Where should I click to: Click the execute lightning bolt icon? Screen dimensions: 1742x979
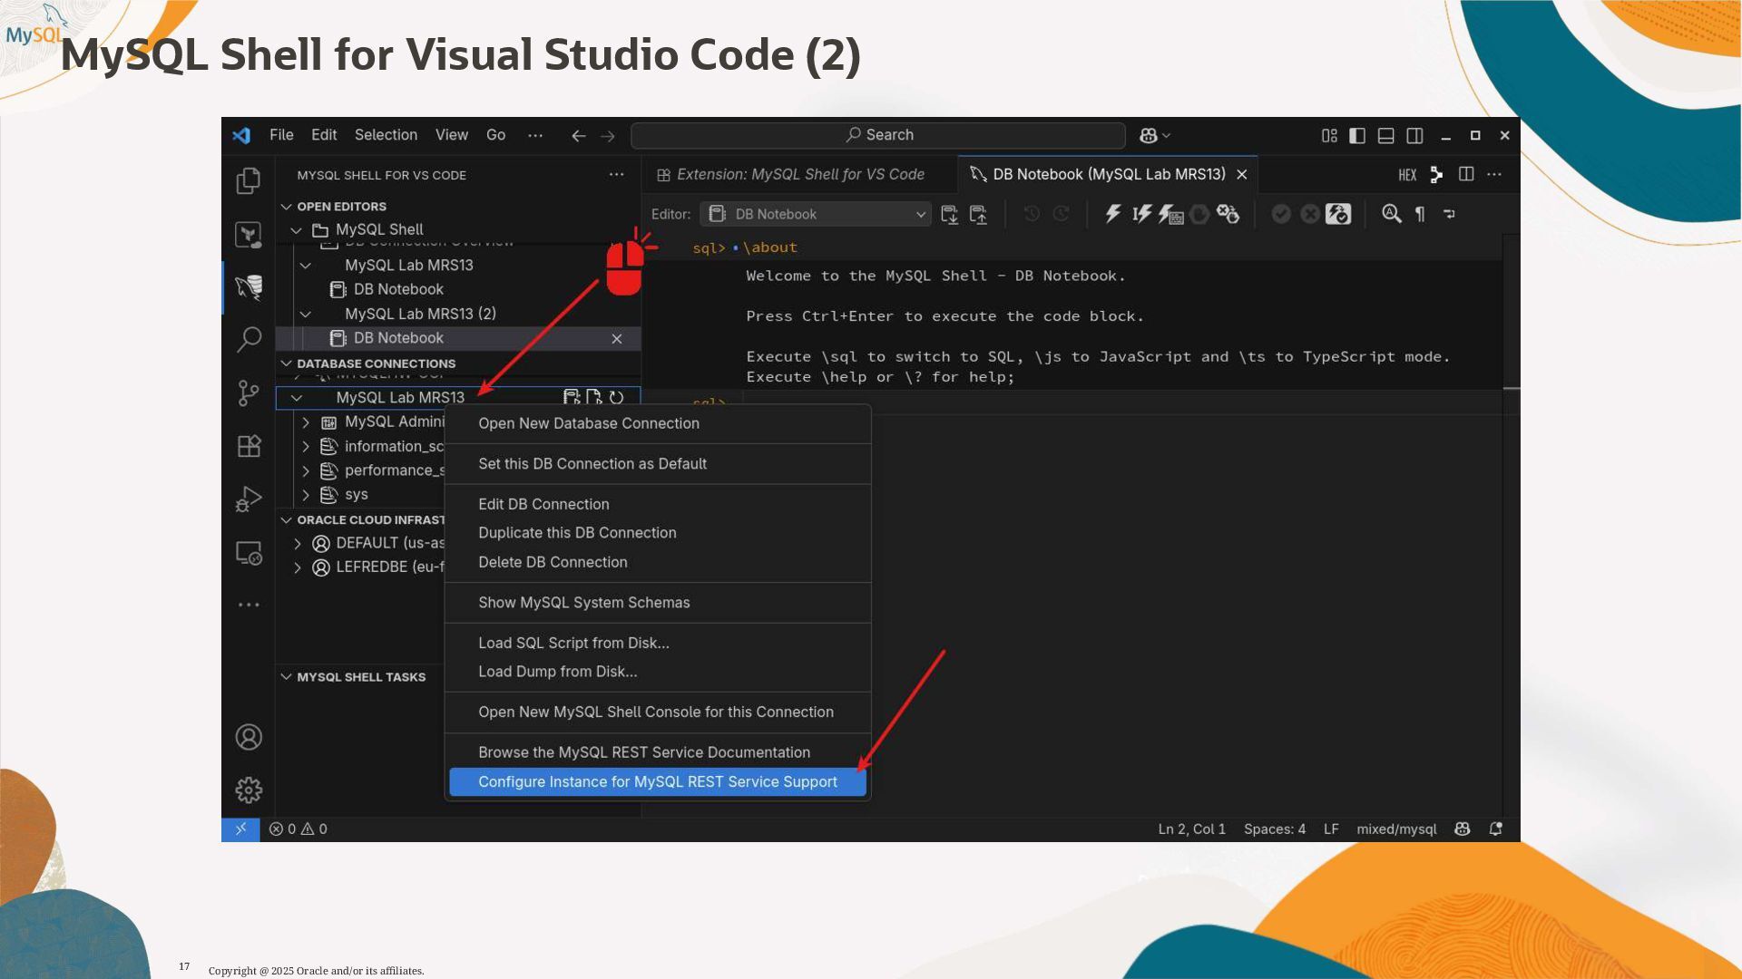point(1112,214)
